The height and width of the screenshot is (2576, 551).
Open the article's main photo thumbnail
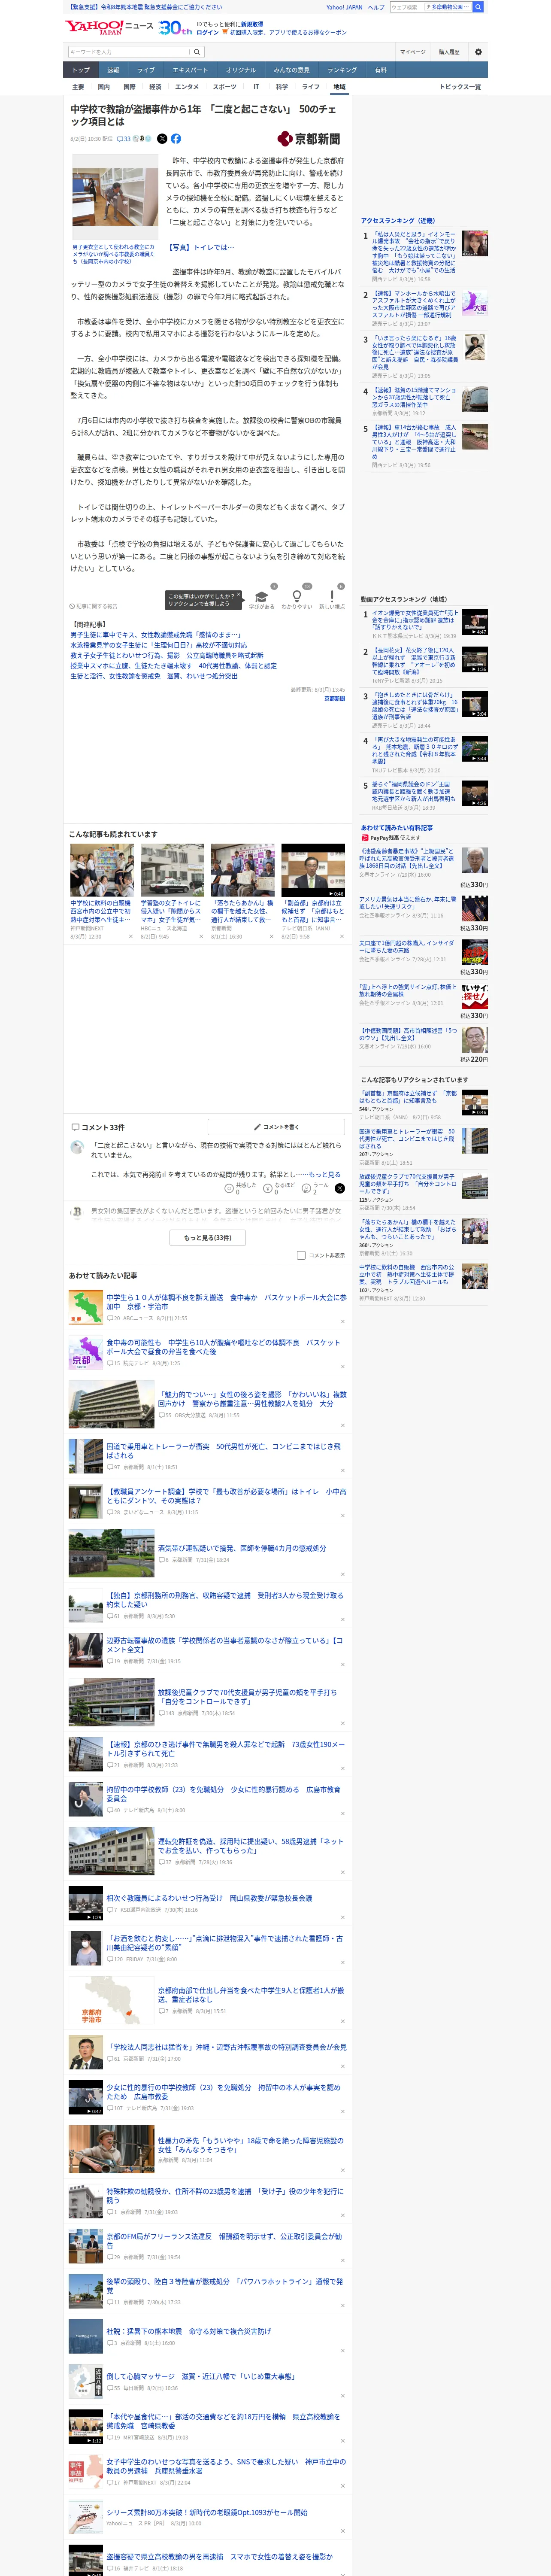coord(115,196)
